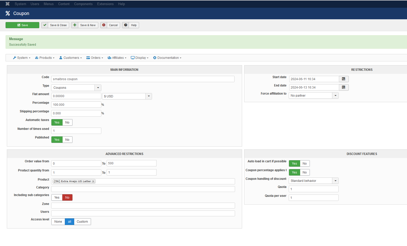Click the Order value To field
The image size is (407, 246).
[131, 163]
